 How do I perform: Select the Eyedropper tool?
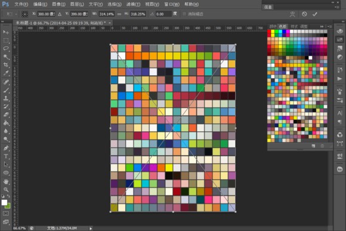click(x=6, y=73)
